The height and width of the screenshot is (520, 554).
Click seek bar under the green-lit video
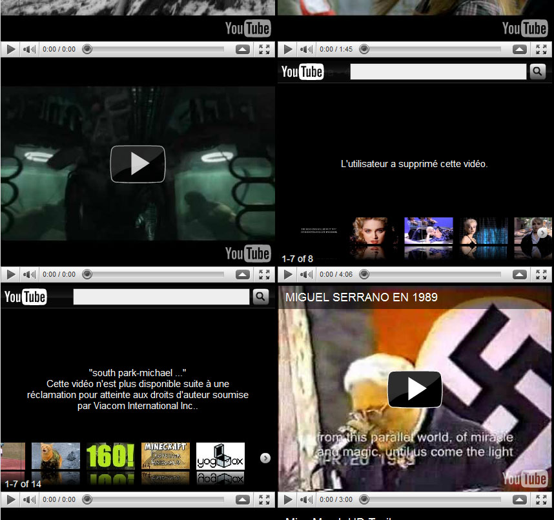[x=156, y=274]
